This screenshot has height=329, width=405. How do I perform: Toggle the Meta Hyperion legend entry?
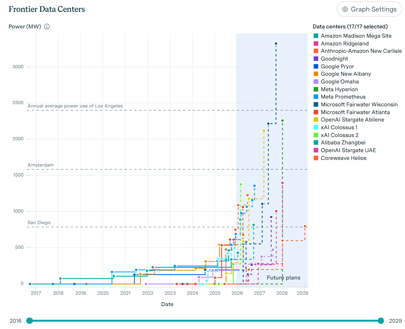pos(336,89)
